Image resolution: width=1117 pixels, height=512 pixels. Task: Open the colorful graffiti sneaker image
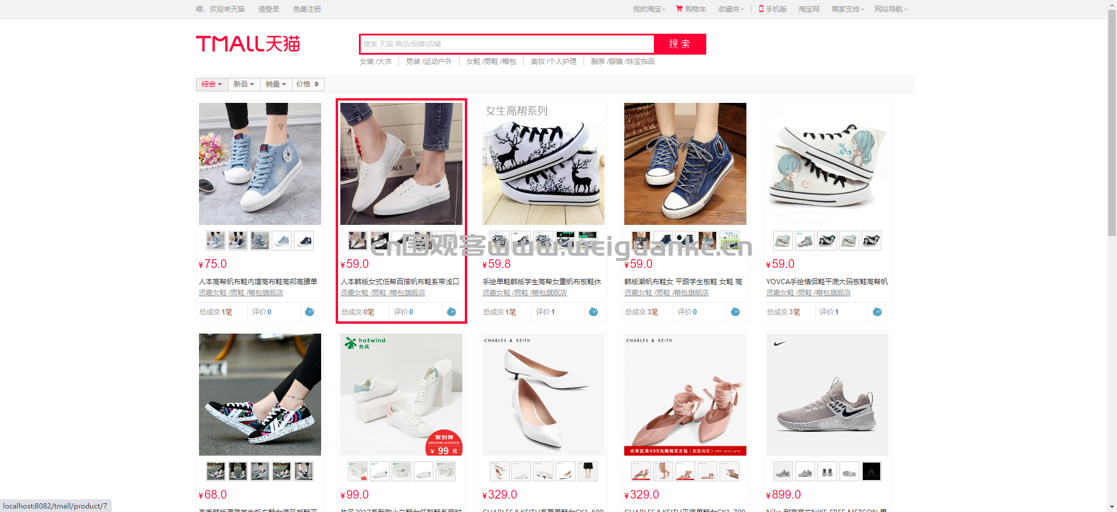click(260, 395)
